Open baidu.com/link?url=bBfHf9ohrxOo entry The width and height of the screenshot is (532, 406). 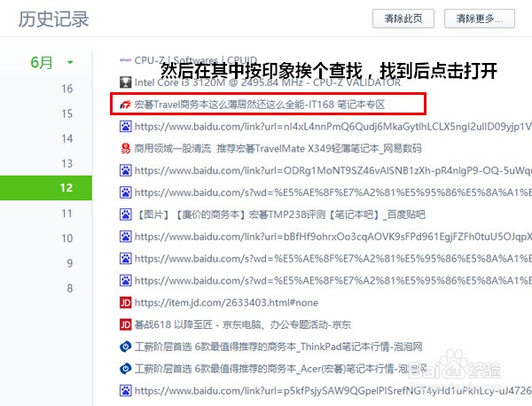[x=333, y=237]
